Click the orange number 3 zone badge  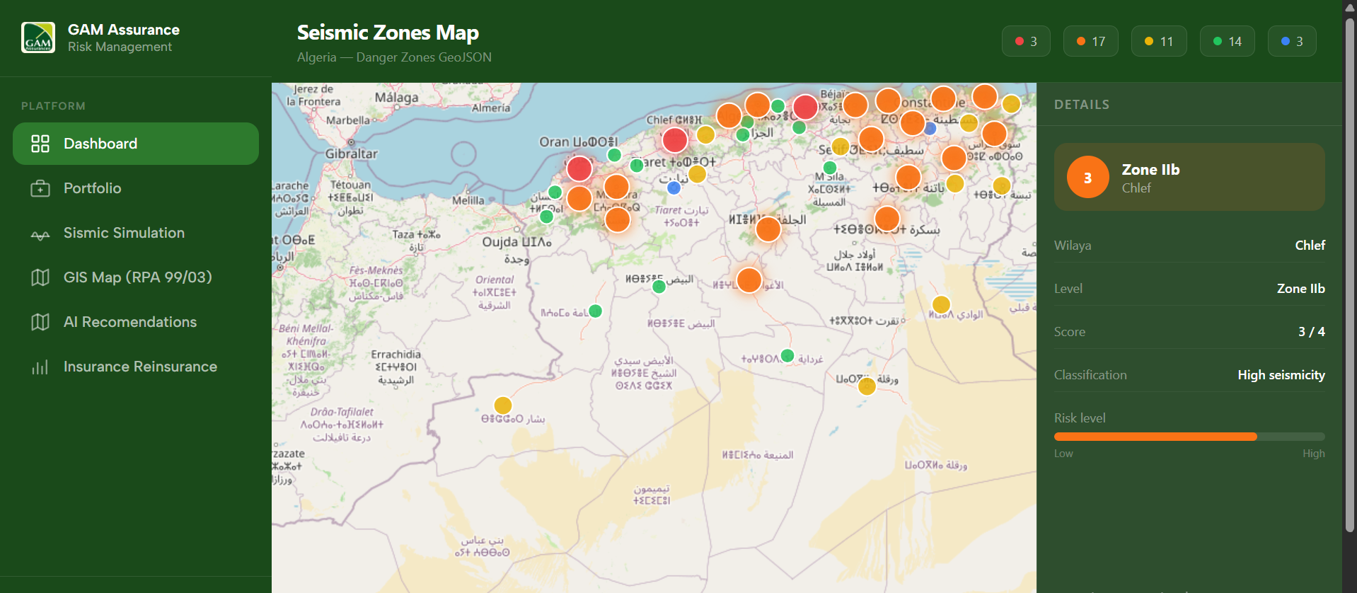1087,177
